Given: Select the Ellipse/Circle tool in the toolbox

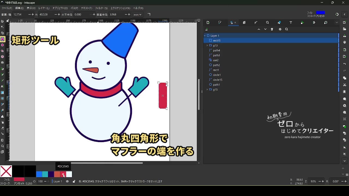Looking at the screenshot, I should (x=2, y=45).
